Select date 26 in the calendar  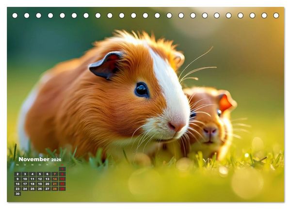pyautogui.click(x=40, y=189)
